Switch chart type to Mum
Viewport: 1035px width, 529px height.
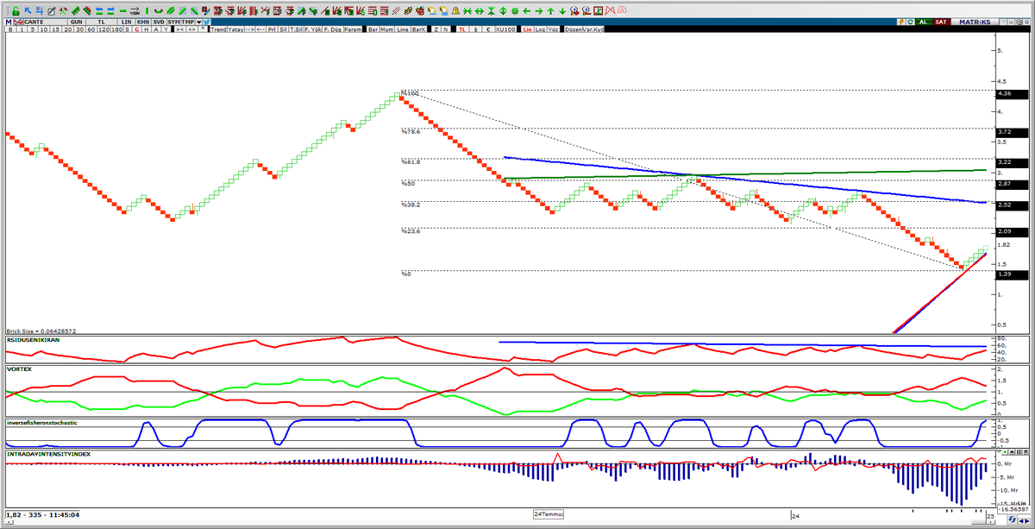(x=386, y=29)
